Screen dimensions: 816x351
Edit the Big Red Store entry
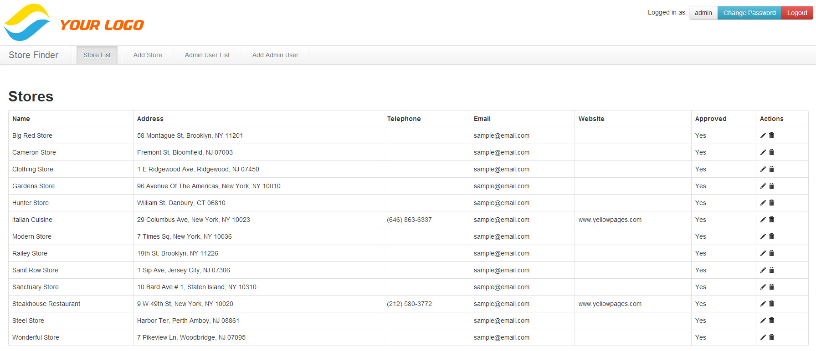click(x=763, y=135)
